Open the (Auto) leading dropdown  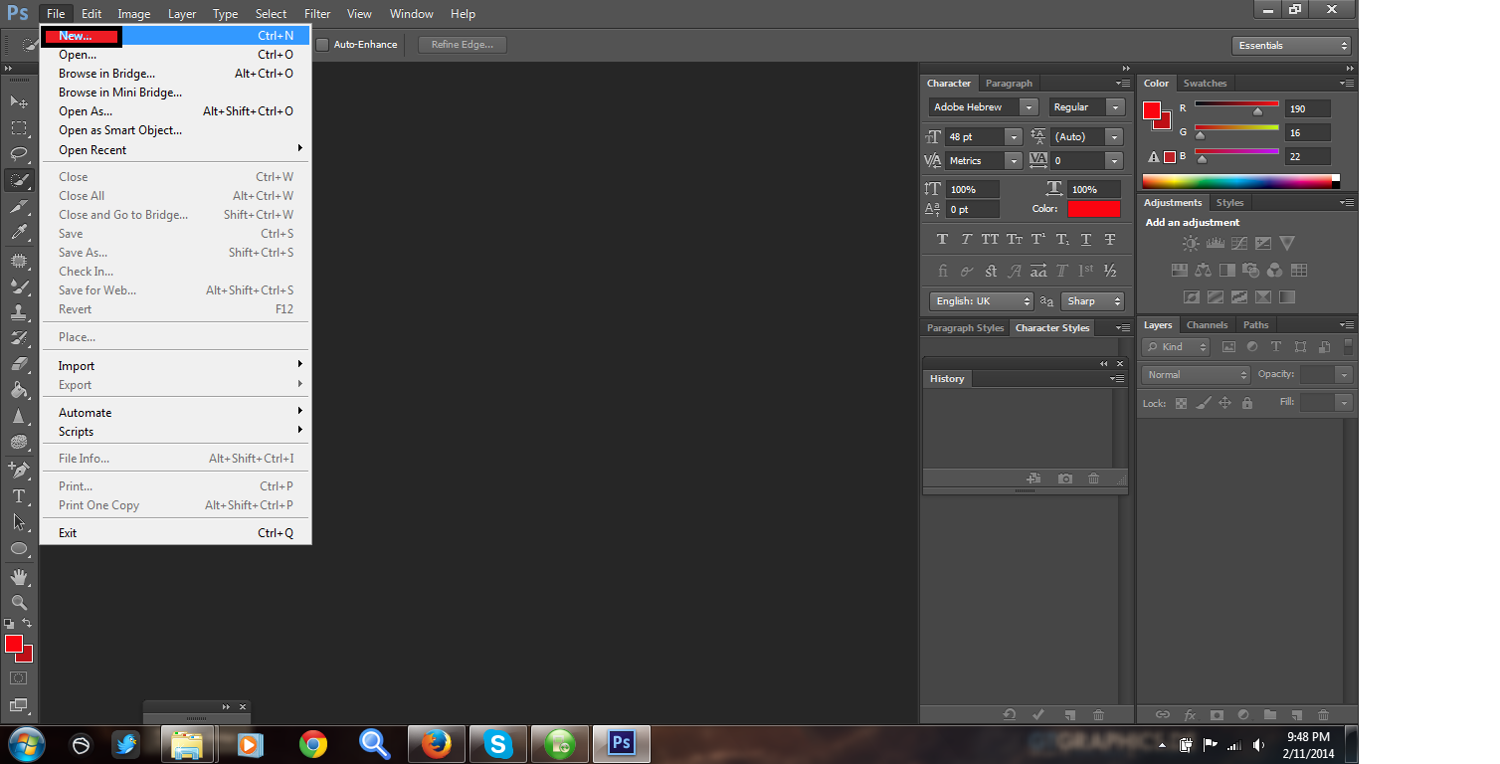1086,136
